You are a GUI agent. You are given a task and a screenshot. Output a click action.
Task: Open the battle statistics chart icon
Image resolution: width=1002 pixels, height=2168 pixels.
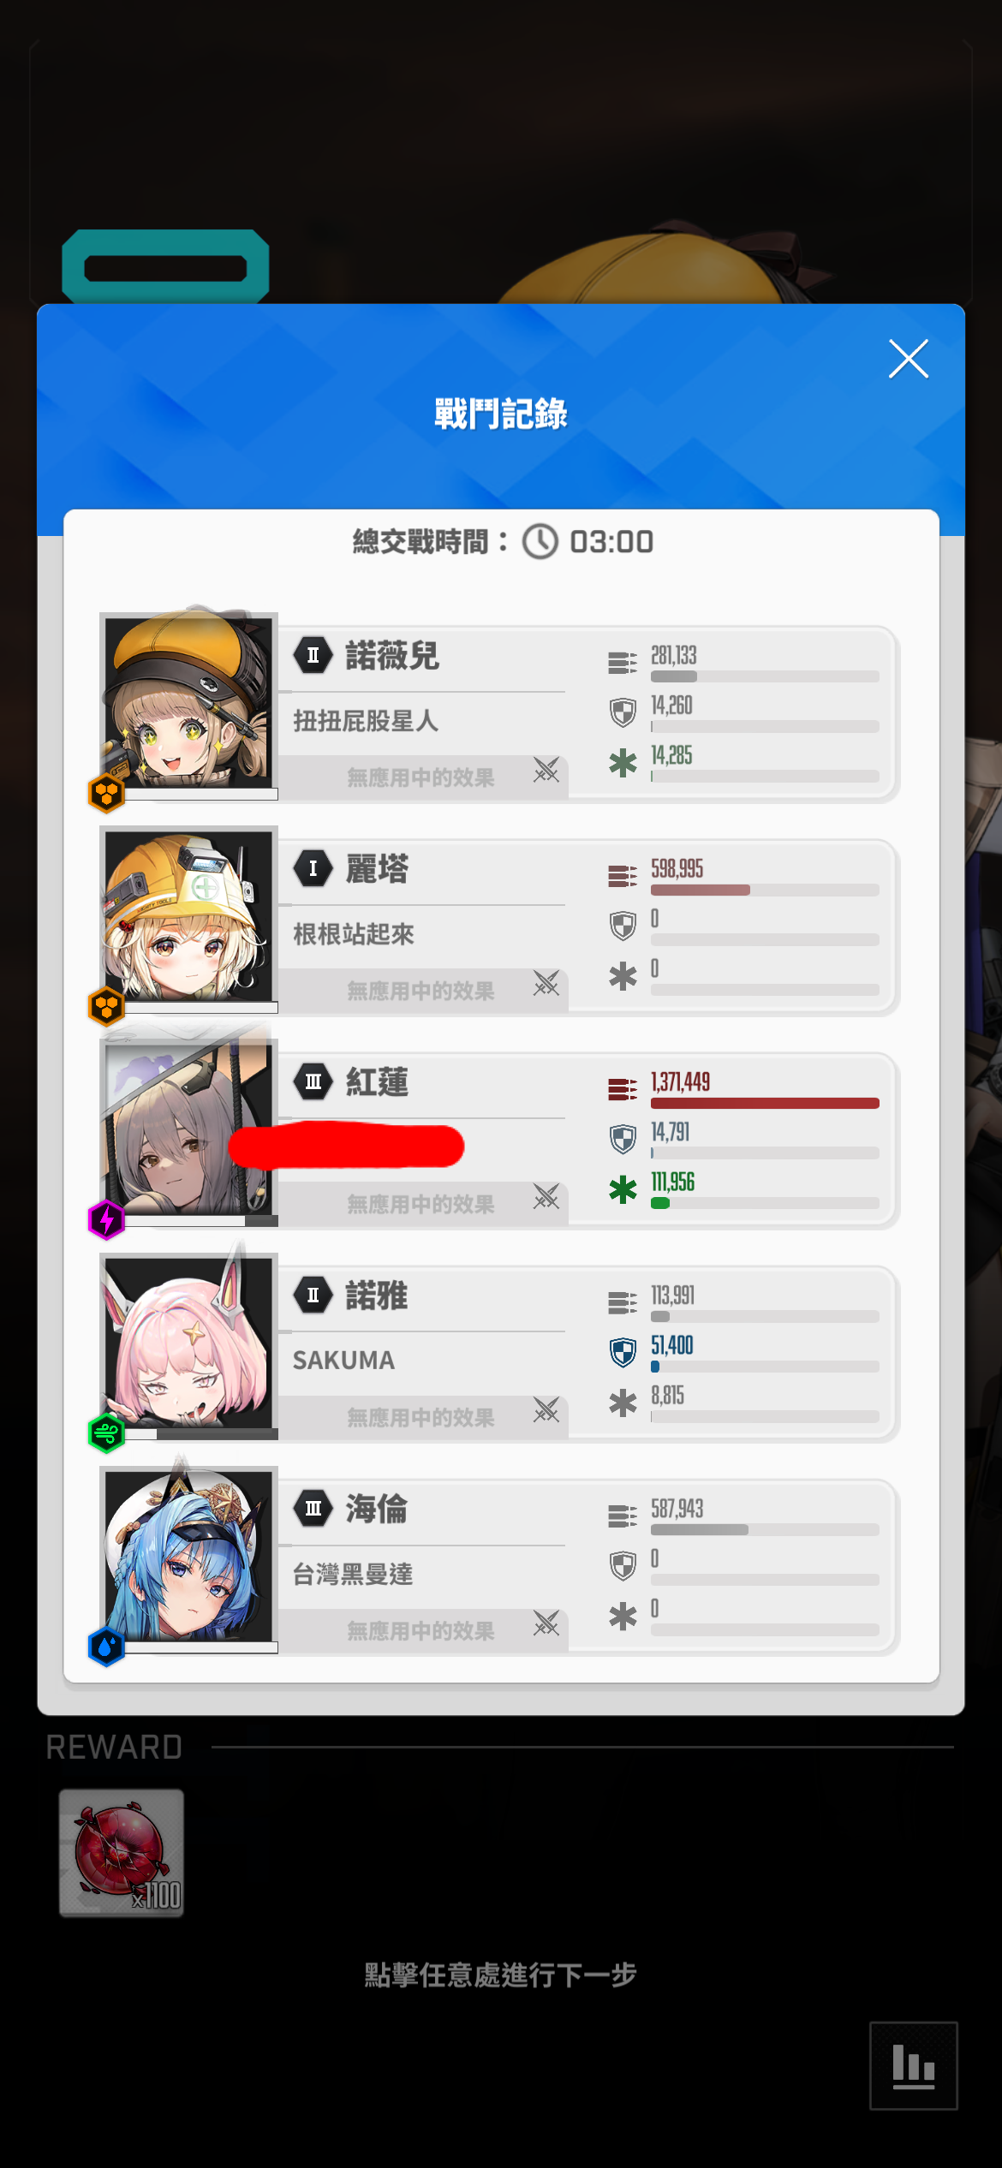(913, 2065)
